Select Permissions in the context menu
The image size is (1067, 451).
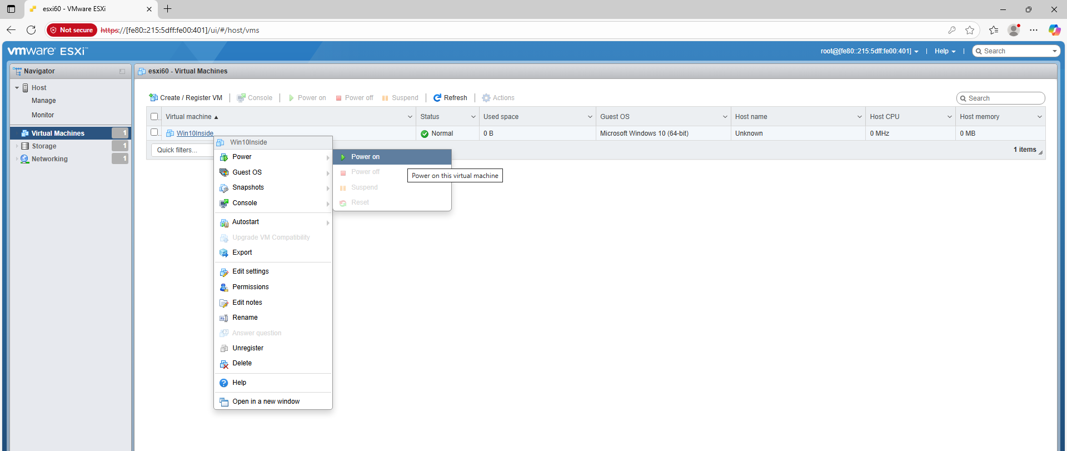pos(273,287)
